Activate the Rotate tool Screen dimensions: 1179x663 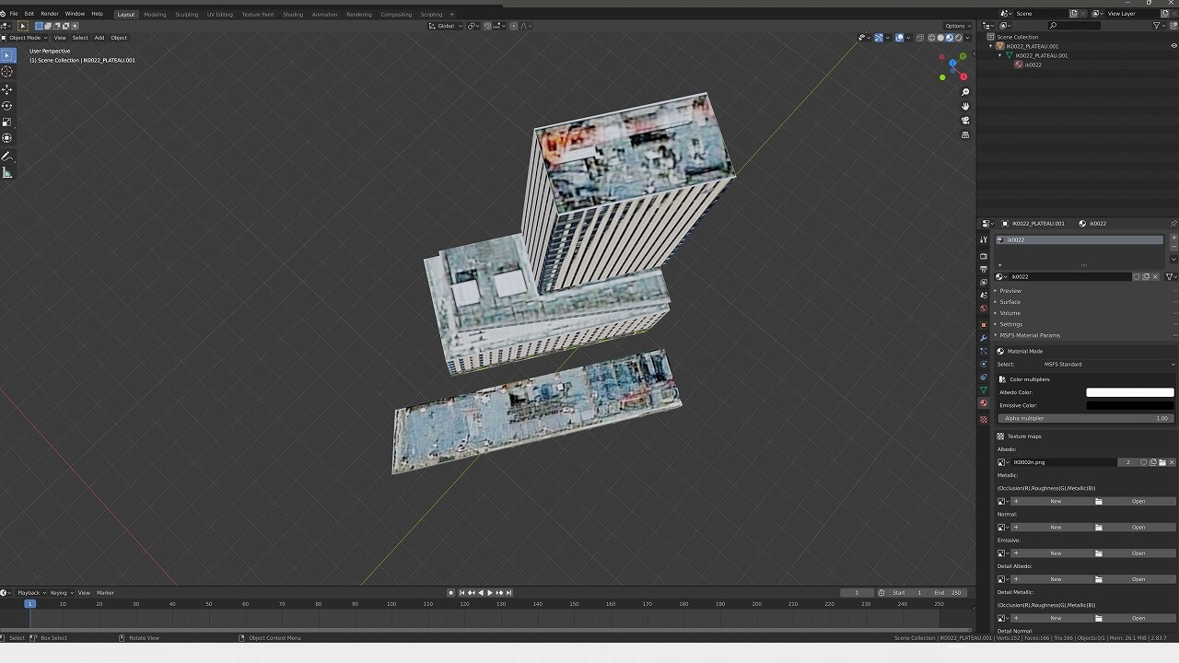pyautogui.click(x=7, y=106)
